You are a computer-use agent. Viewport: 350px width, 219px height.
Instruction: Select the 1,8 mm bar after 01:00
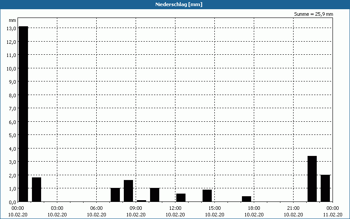coord(37,190)
